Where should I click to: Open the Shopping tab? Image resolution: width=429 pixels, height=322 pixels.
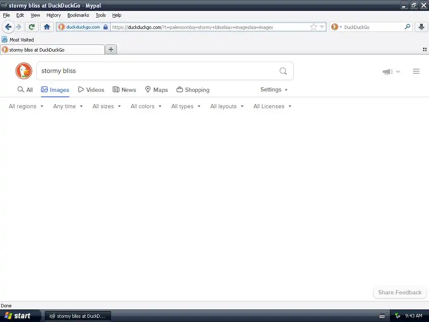point(193,90)
